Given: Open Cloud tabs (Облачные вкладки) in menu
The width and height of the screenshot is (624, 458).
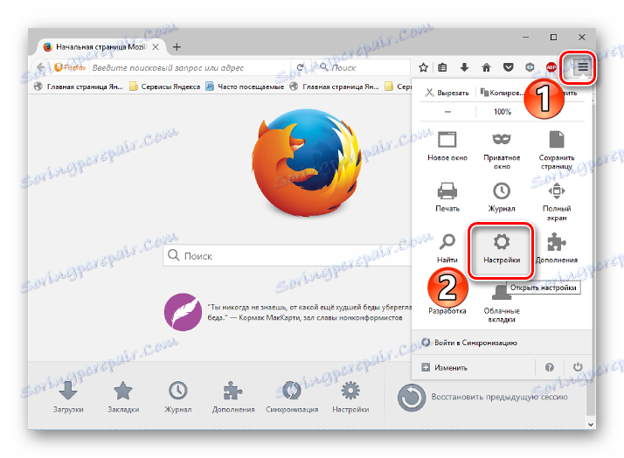Looking at the screenshot, I should click(x=502, y=305).
